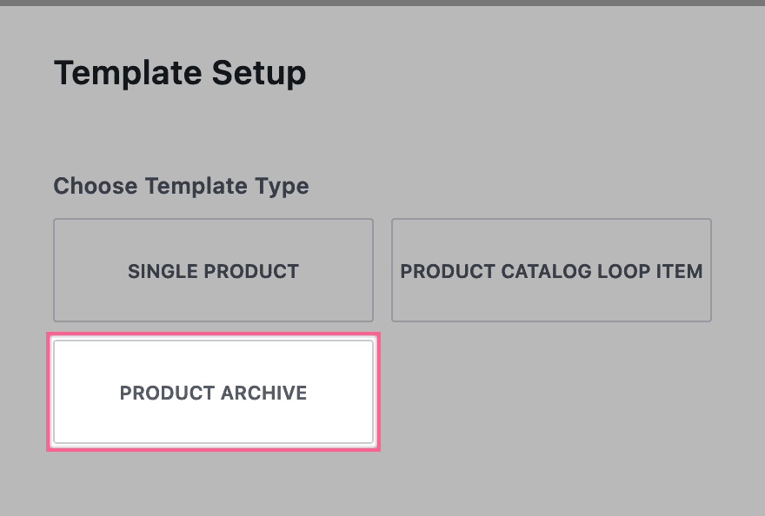Click the dark bar above the dialog
The image size is (765, 516).
click(x=382, y=4)
